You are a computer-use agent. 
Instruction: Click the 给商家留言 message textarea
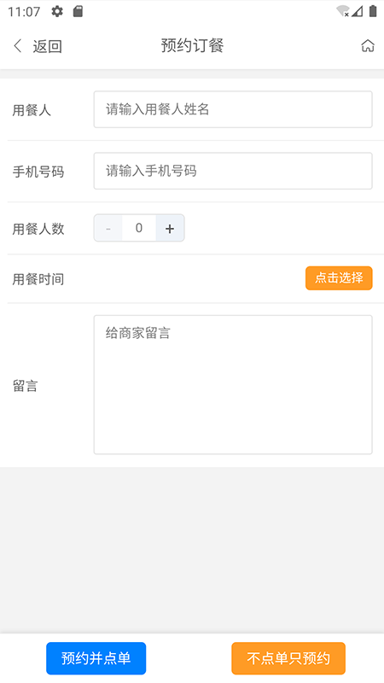click(x=233, y=385)
